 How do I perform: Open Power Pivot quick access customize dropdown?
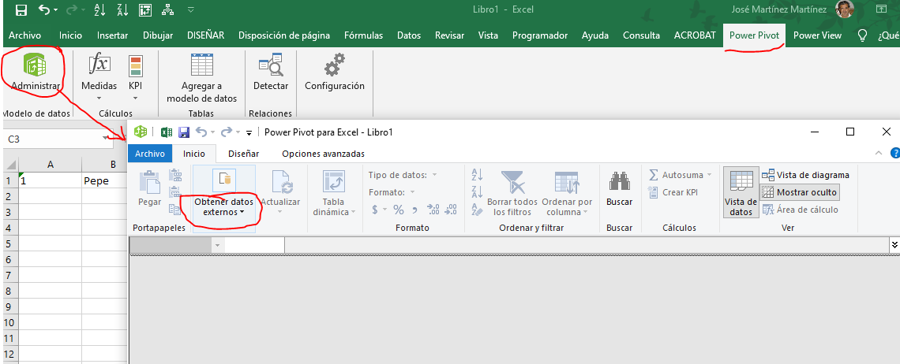tap(249, 132)
